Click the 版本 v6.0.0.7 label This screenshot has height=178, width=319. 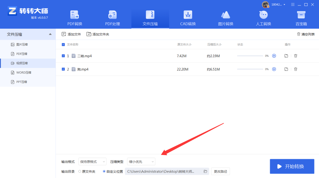point(39,18)
